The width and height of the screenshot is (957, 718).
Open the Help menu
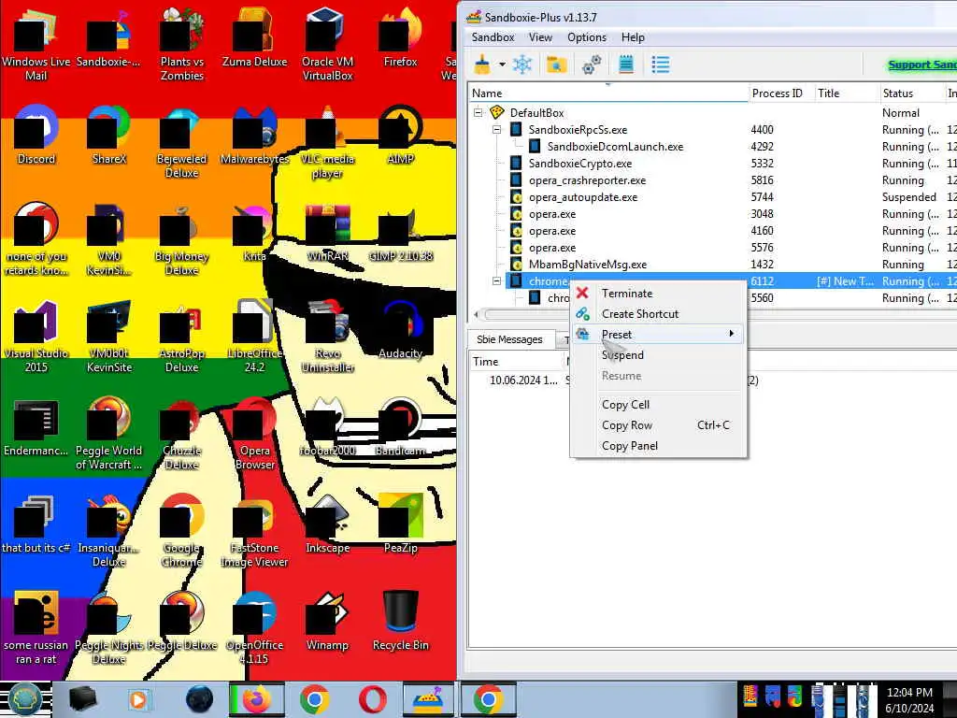pos(633,37)
